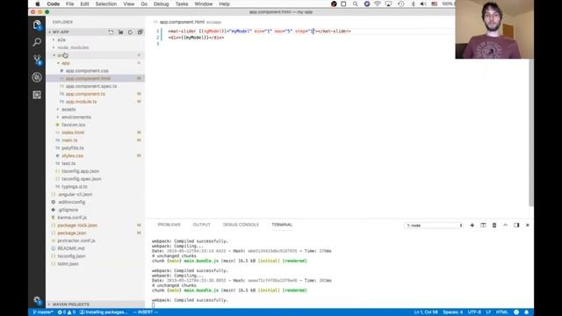Image resolution: width=562 pixels, height=316 pixels.
Task: Open the Manage gear at sidebar bottom
Action: [x=37, y=300]
